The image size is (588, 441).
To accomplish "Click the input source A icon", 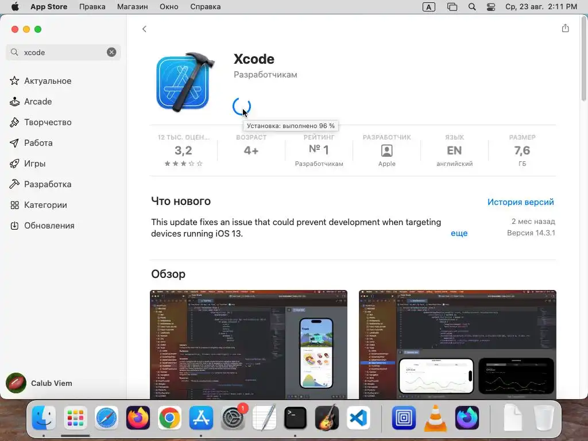I will click(x=428, y=7).
